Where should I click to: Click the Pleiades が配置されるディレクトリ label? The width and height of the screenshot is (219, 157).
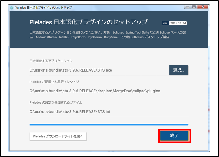point(54,82)
